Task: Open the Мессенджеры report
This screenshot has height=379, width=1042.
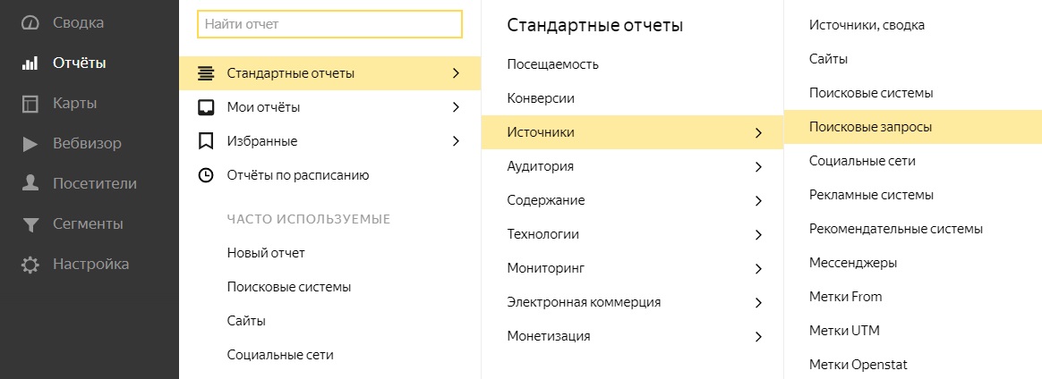Action: click(853, 263)
